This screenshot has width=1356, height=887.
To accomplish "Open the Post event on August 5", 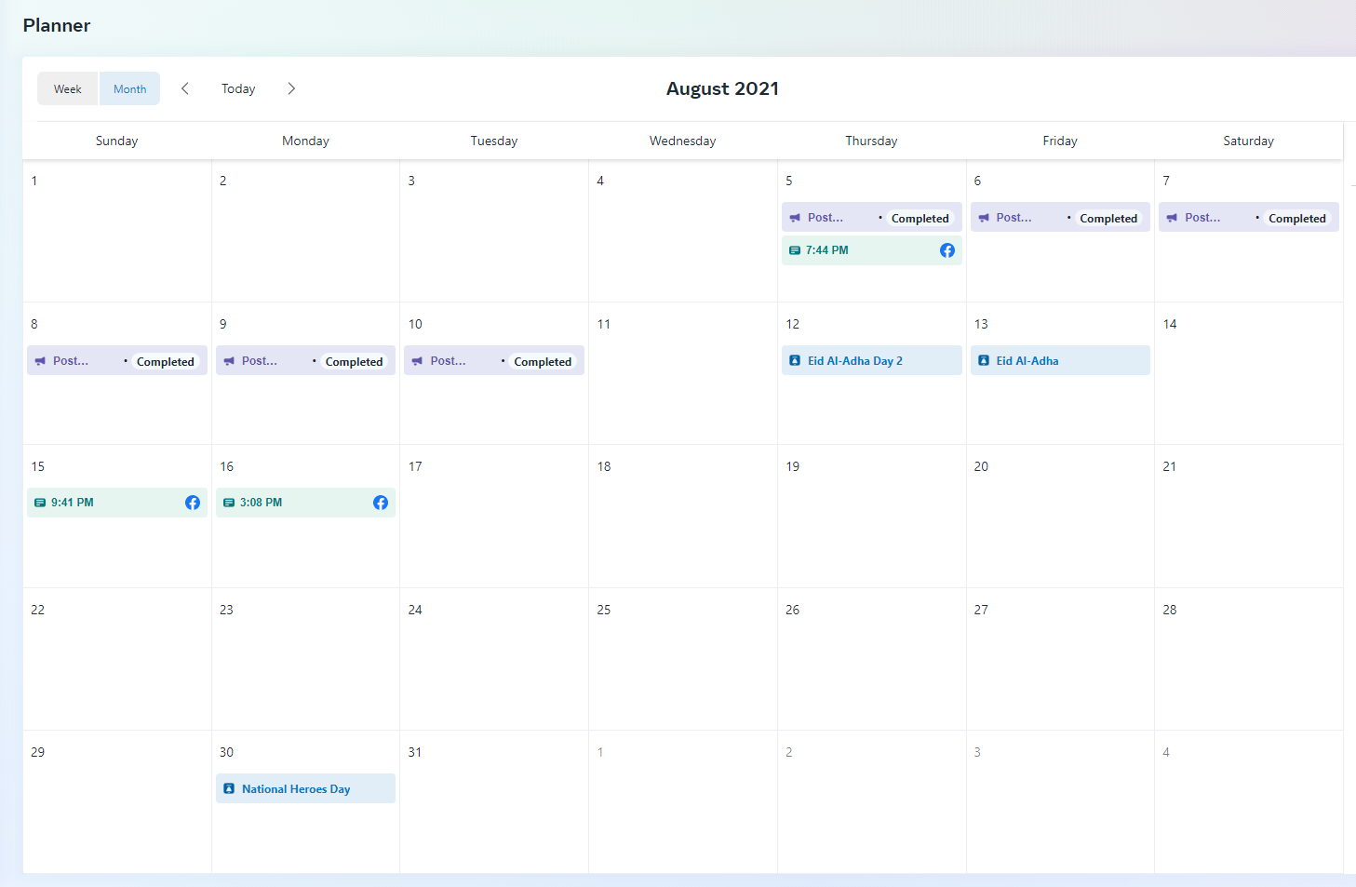I will tap(872, 218).
